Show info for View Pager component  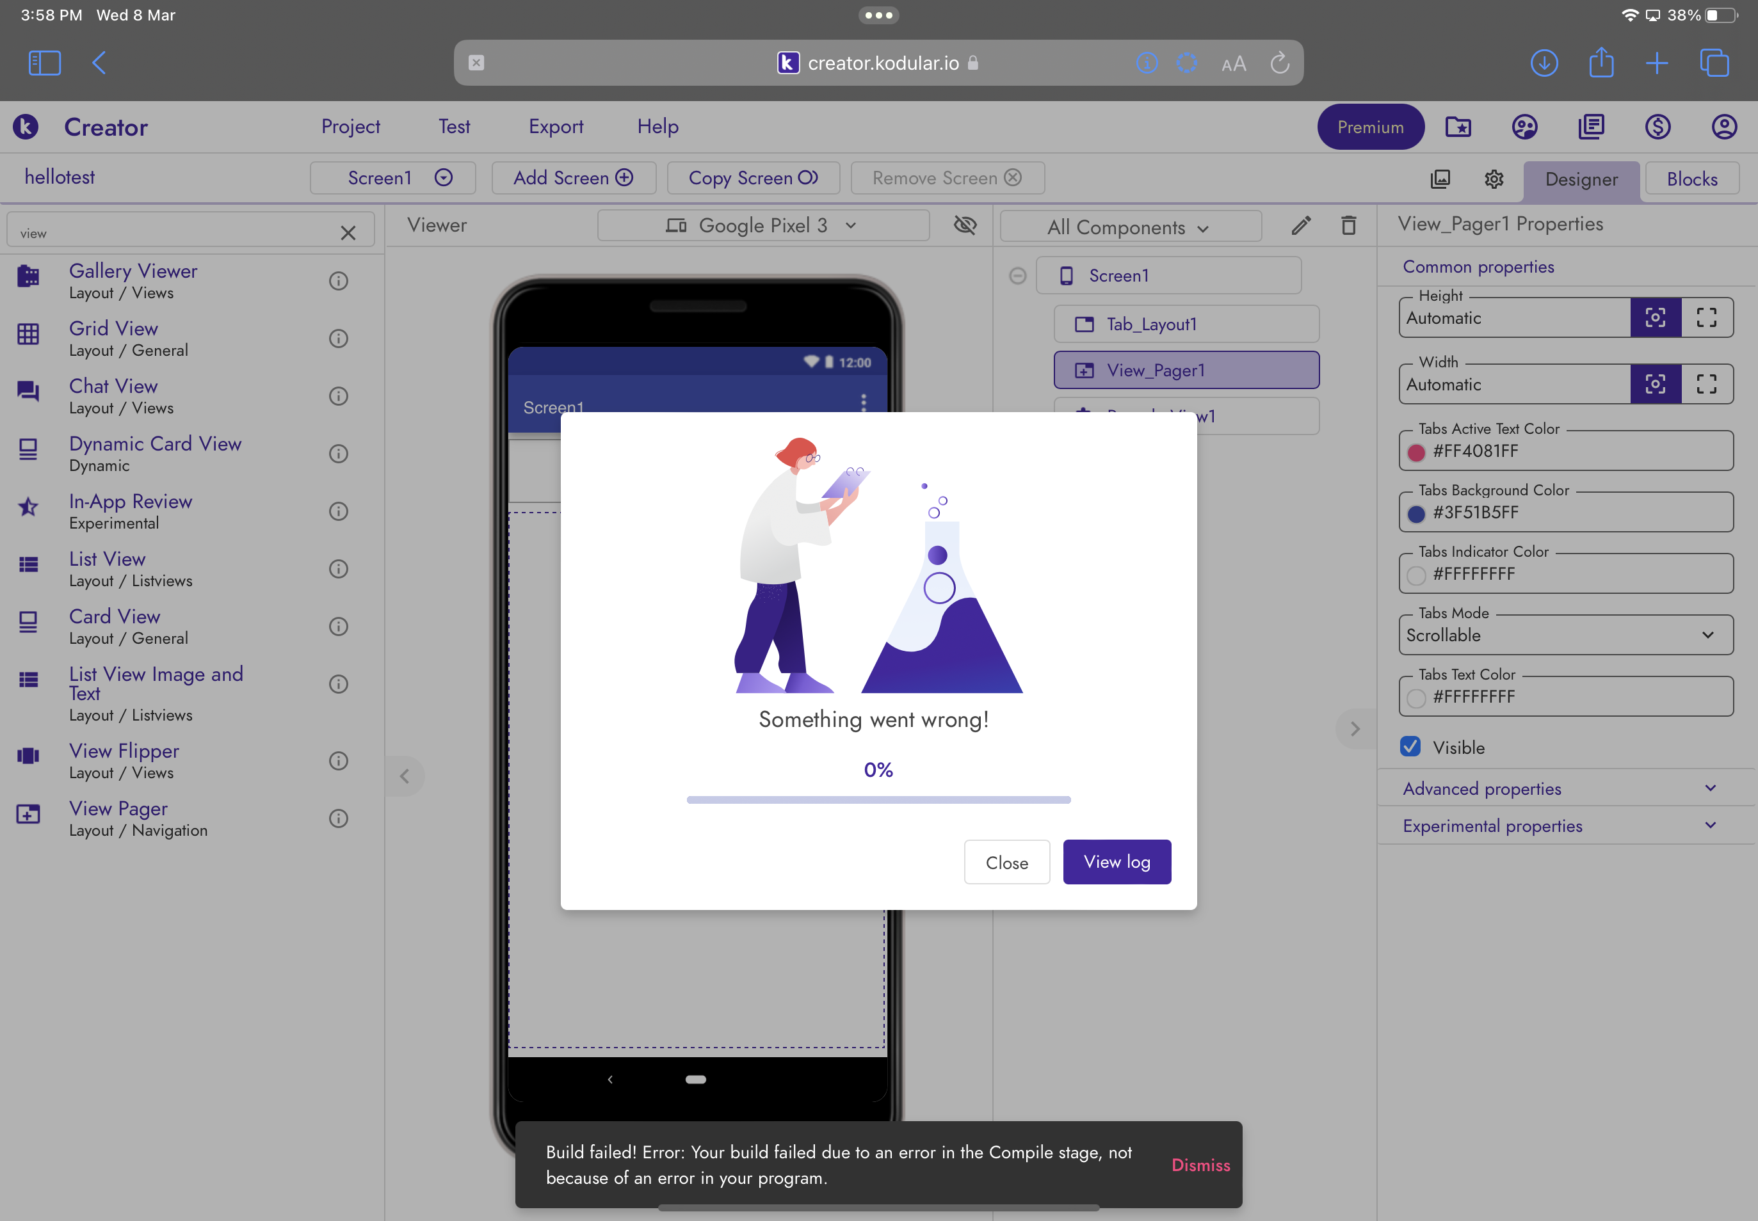tap(338, 818)
